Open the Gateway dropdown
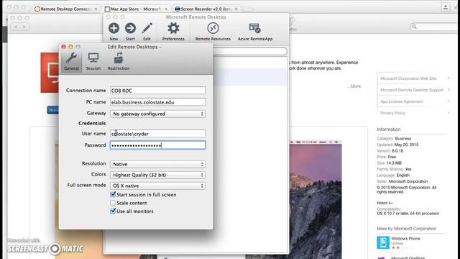This screenshot has height=259, width=460. coord(158,114)
